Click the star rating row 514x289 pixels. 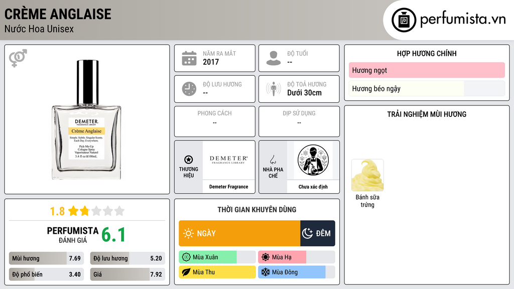tap(87, 211)
